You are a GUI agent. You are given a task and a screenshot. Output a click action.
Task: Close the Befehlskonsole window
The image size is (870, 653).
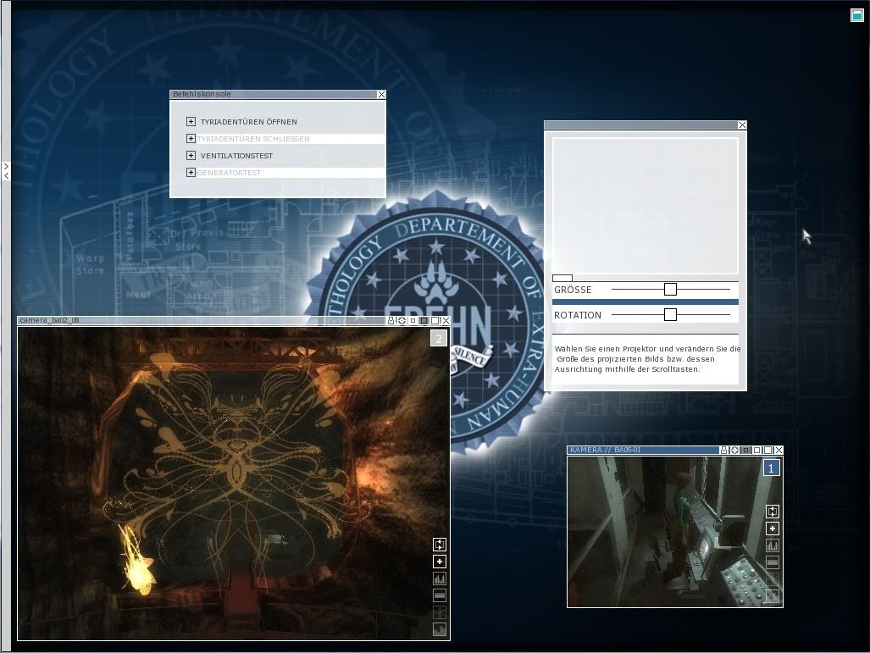click(381, 94)
